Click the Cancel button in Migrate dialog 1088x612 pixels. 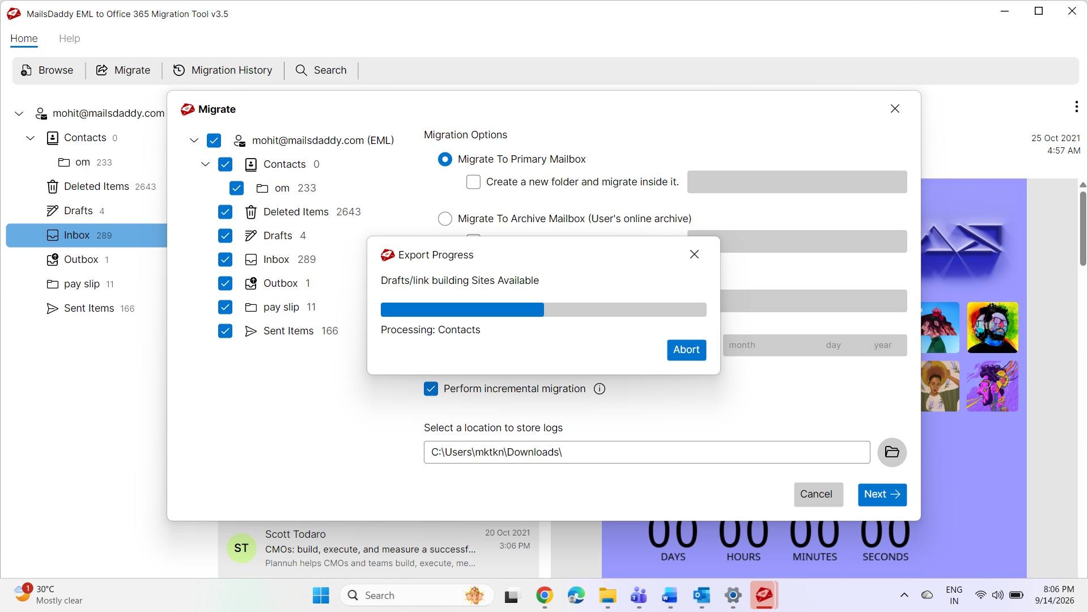click(818, 495)
